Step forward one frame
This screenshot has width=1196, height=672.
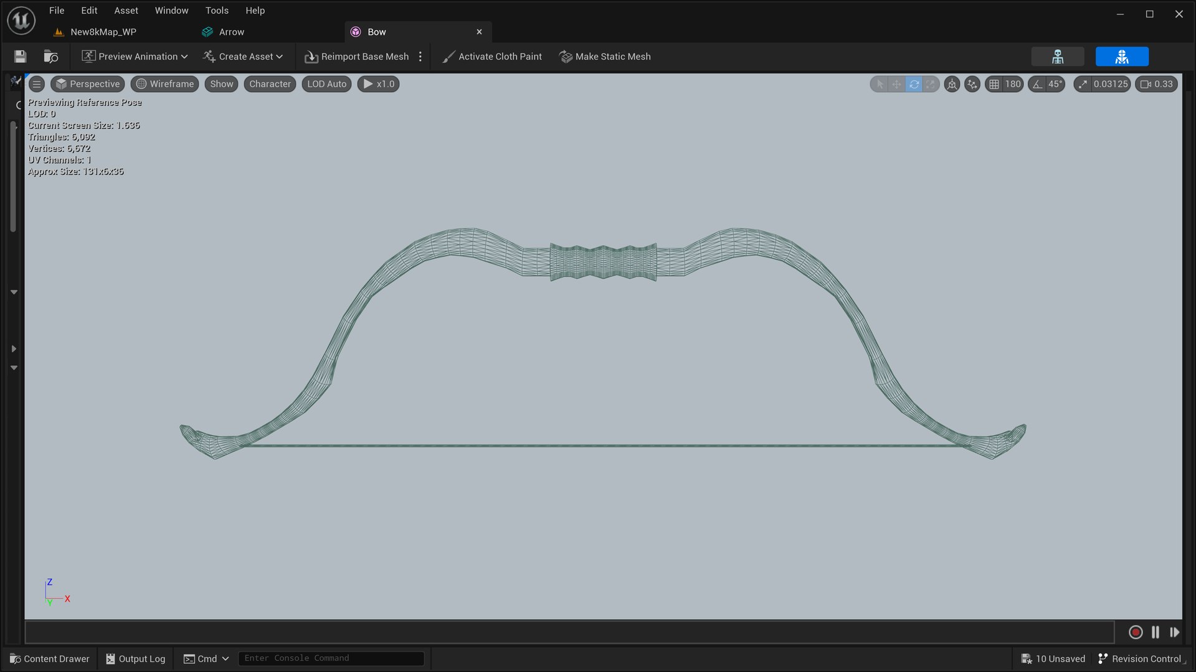point(1175,632)
